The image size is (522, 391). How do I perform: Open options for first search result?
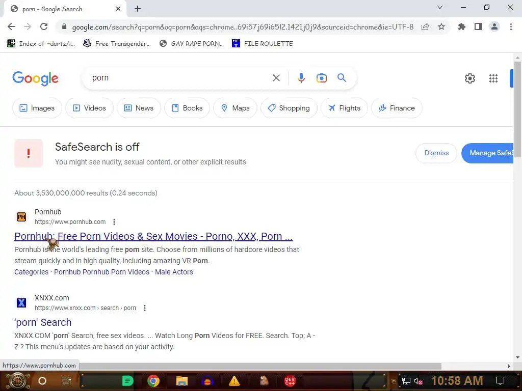114,222
